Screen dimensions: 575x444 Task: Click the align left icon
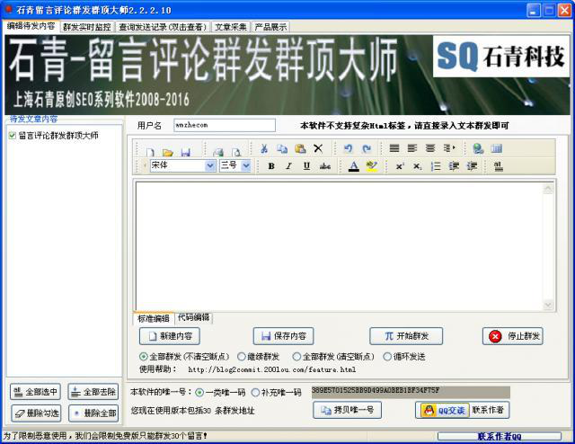(x=412, y=148)
